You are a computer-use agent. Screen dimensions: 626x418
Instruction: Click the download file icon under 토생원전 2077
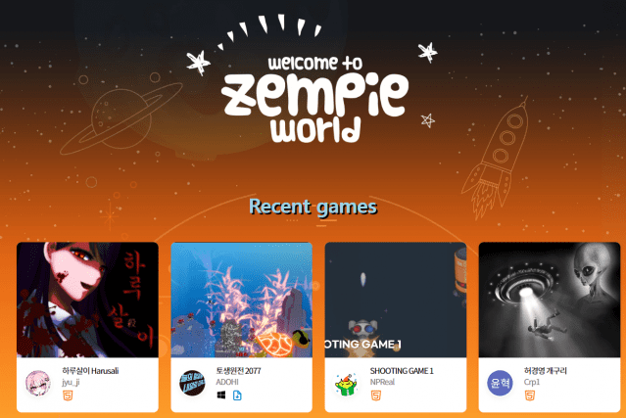237,395
